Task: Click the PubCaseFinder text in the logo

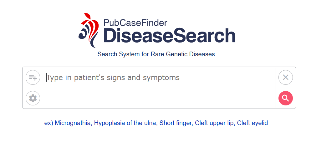Action: click(x=135, y=23)
